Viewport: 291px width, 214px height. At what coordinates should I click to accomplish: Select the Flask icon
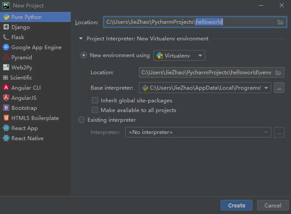tap(6, 37)
